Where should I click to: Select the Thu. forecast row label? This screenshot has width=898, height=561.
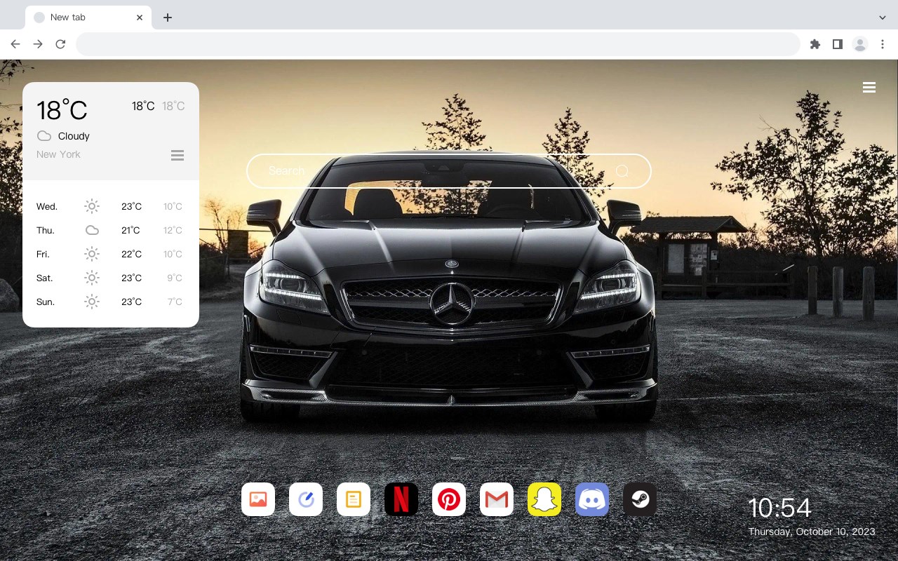pyautogui.click(x=46, y=230)
